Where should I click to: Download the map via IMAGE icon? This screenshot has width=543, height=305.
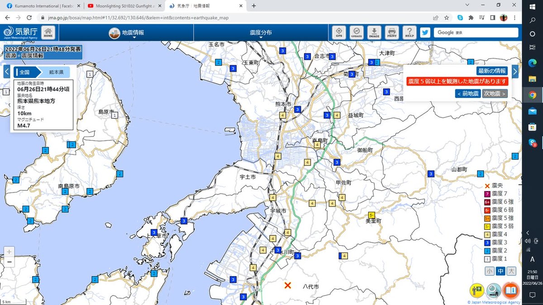point(374,33)
